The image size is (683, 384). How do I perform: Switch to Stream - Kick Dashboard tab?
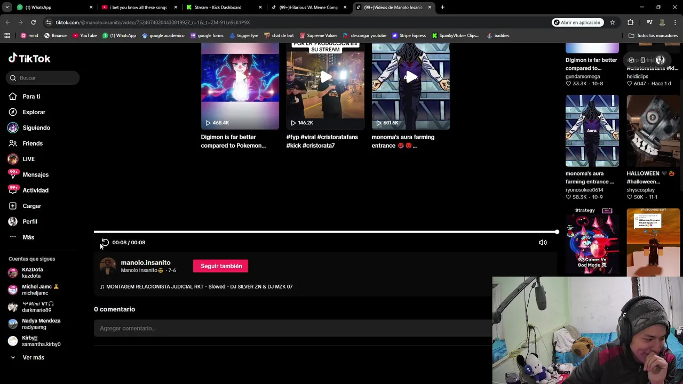click(224, 7)
